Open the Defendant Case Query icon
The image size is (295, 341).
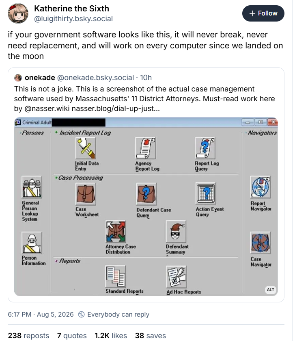146,194
